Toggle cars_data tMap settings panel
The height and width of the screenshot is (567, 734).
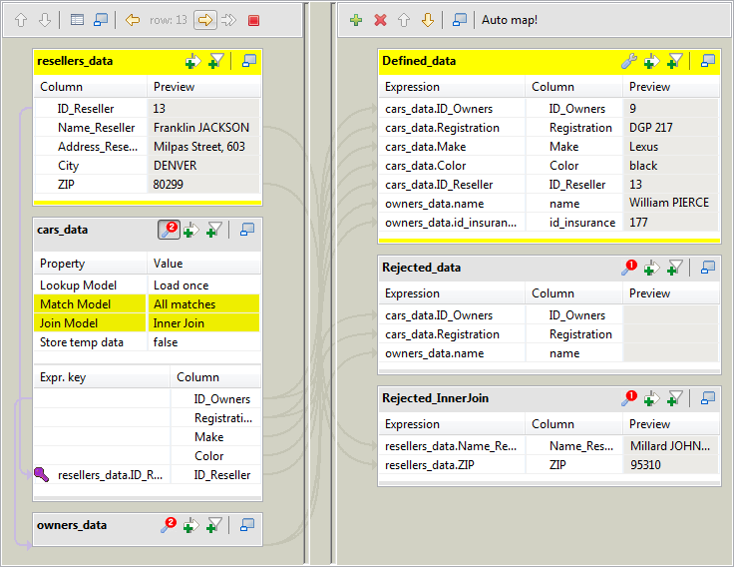pyautogui.click(x=169, y=230)
